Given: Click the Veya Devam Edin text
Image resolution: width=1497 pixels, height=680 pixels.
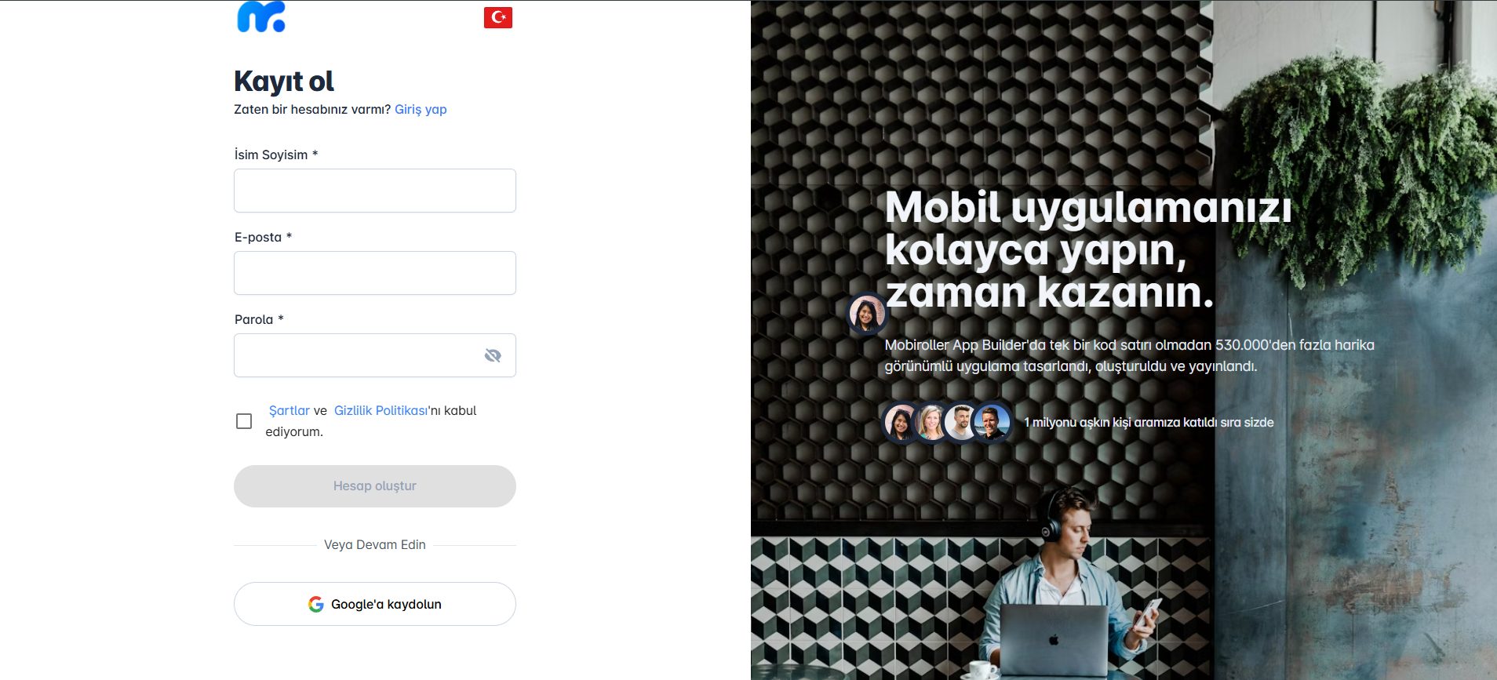Looking at the screenshot, I should 375,544.
